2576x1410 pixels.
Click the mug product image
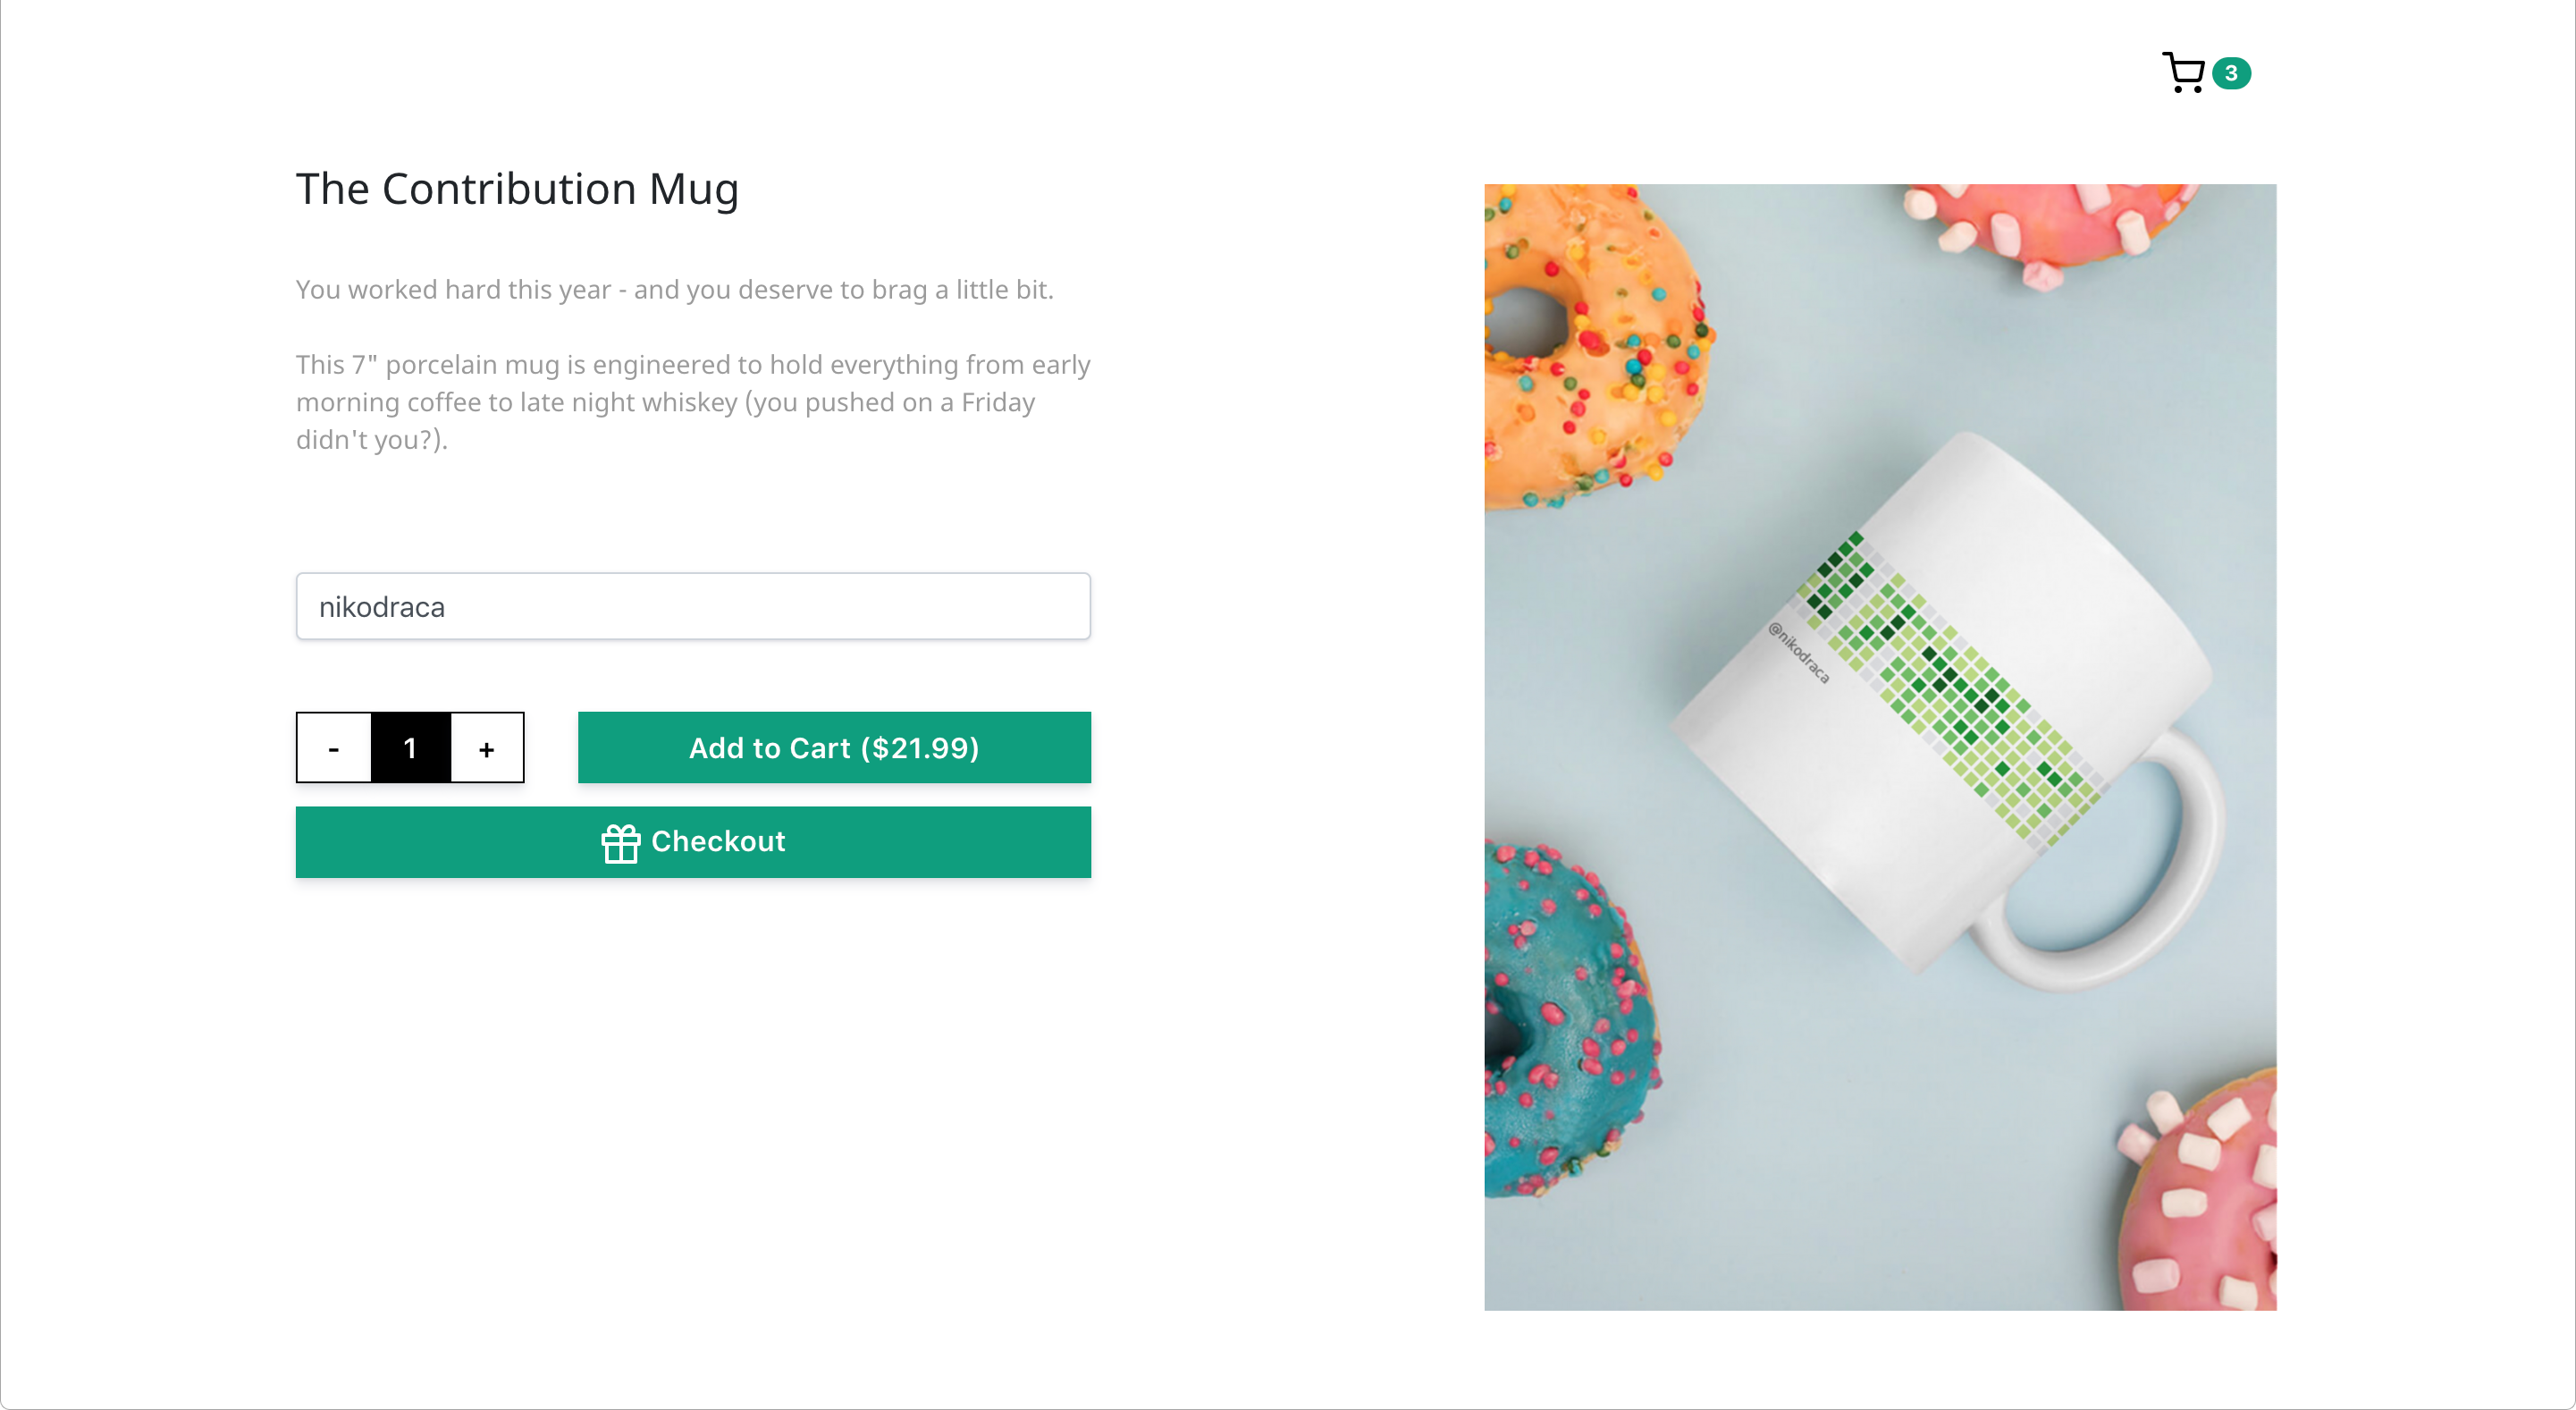click(x=1880, y=747)
